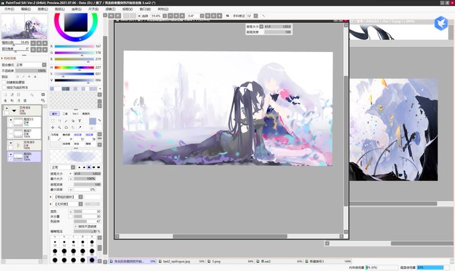Click navigator zoom-in plus button
Viewport: 455px width, 271px height.
coord(39,43)
